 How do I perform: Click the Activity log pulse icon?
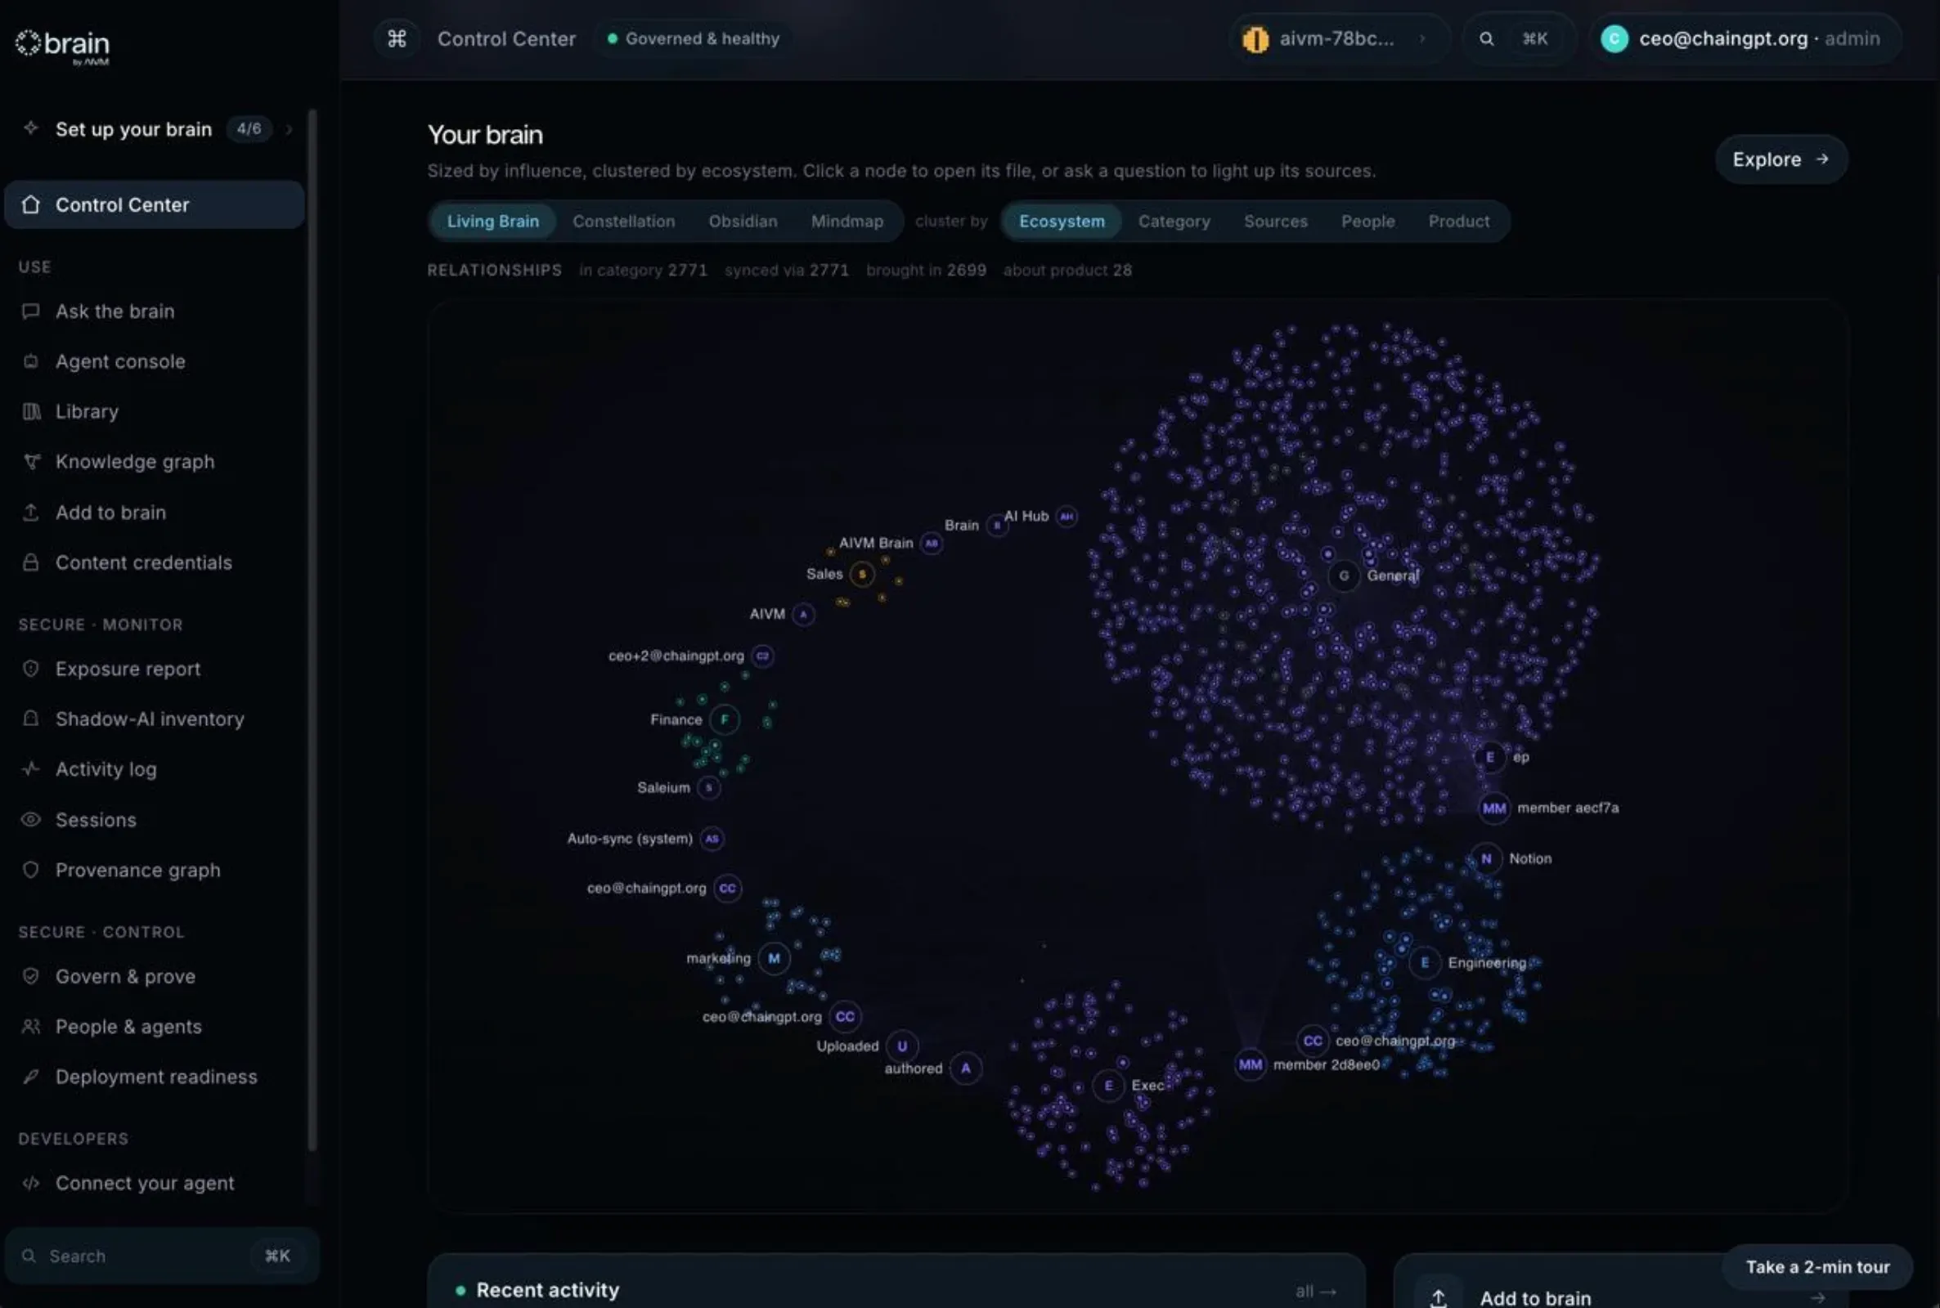(x=31, y=768)
